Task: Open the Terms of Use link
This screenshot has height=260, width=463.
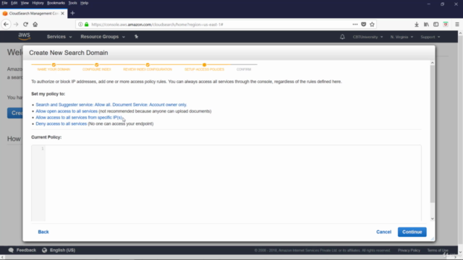Action: pyautogui.click(x=438, y=251)
